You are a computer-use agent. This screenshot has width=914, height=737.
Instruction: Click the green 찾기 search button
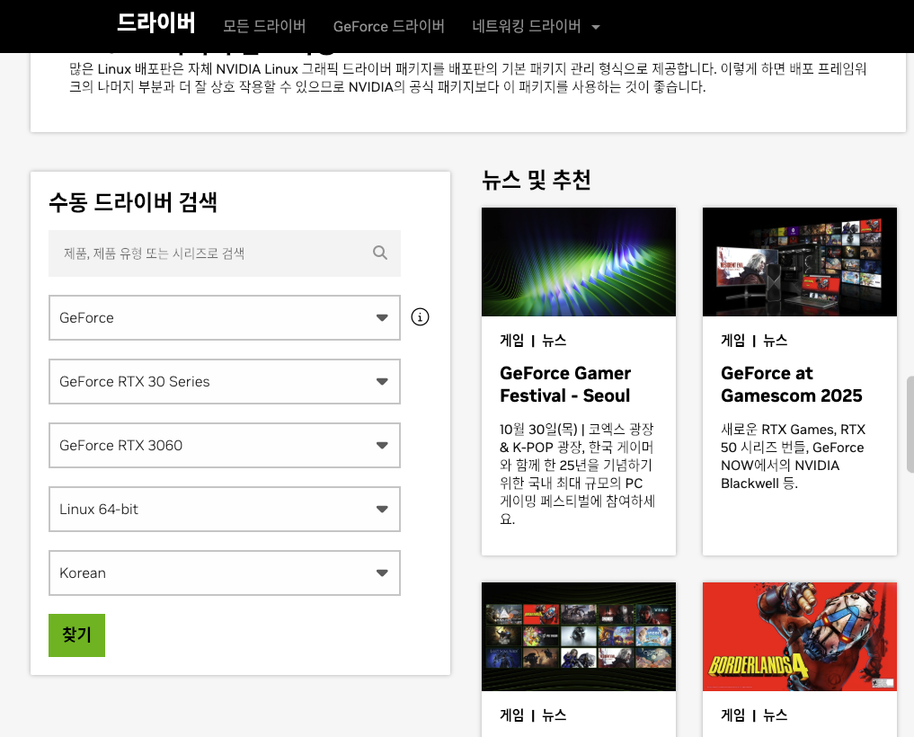point(76,635)
